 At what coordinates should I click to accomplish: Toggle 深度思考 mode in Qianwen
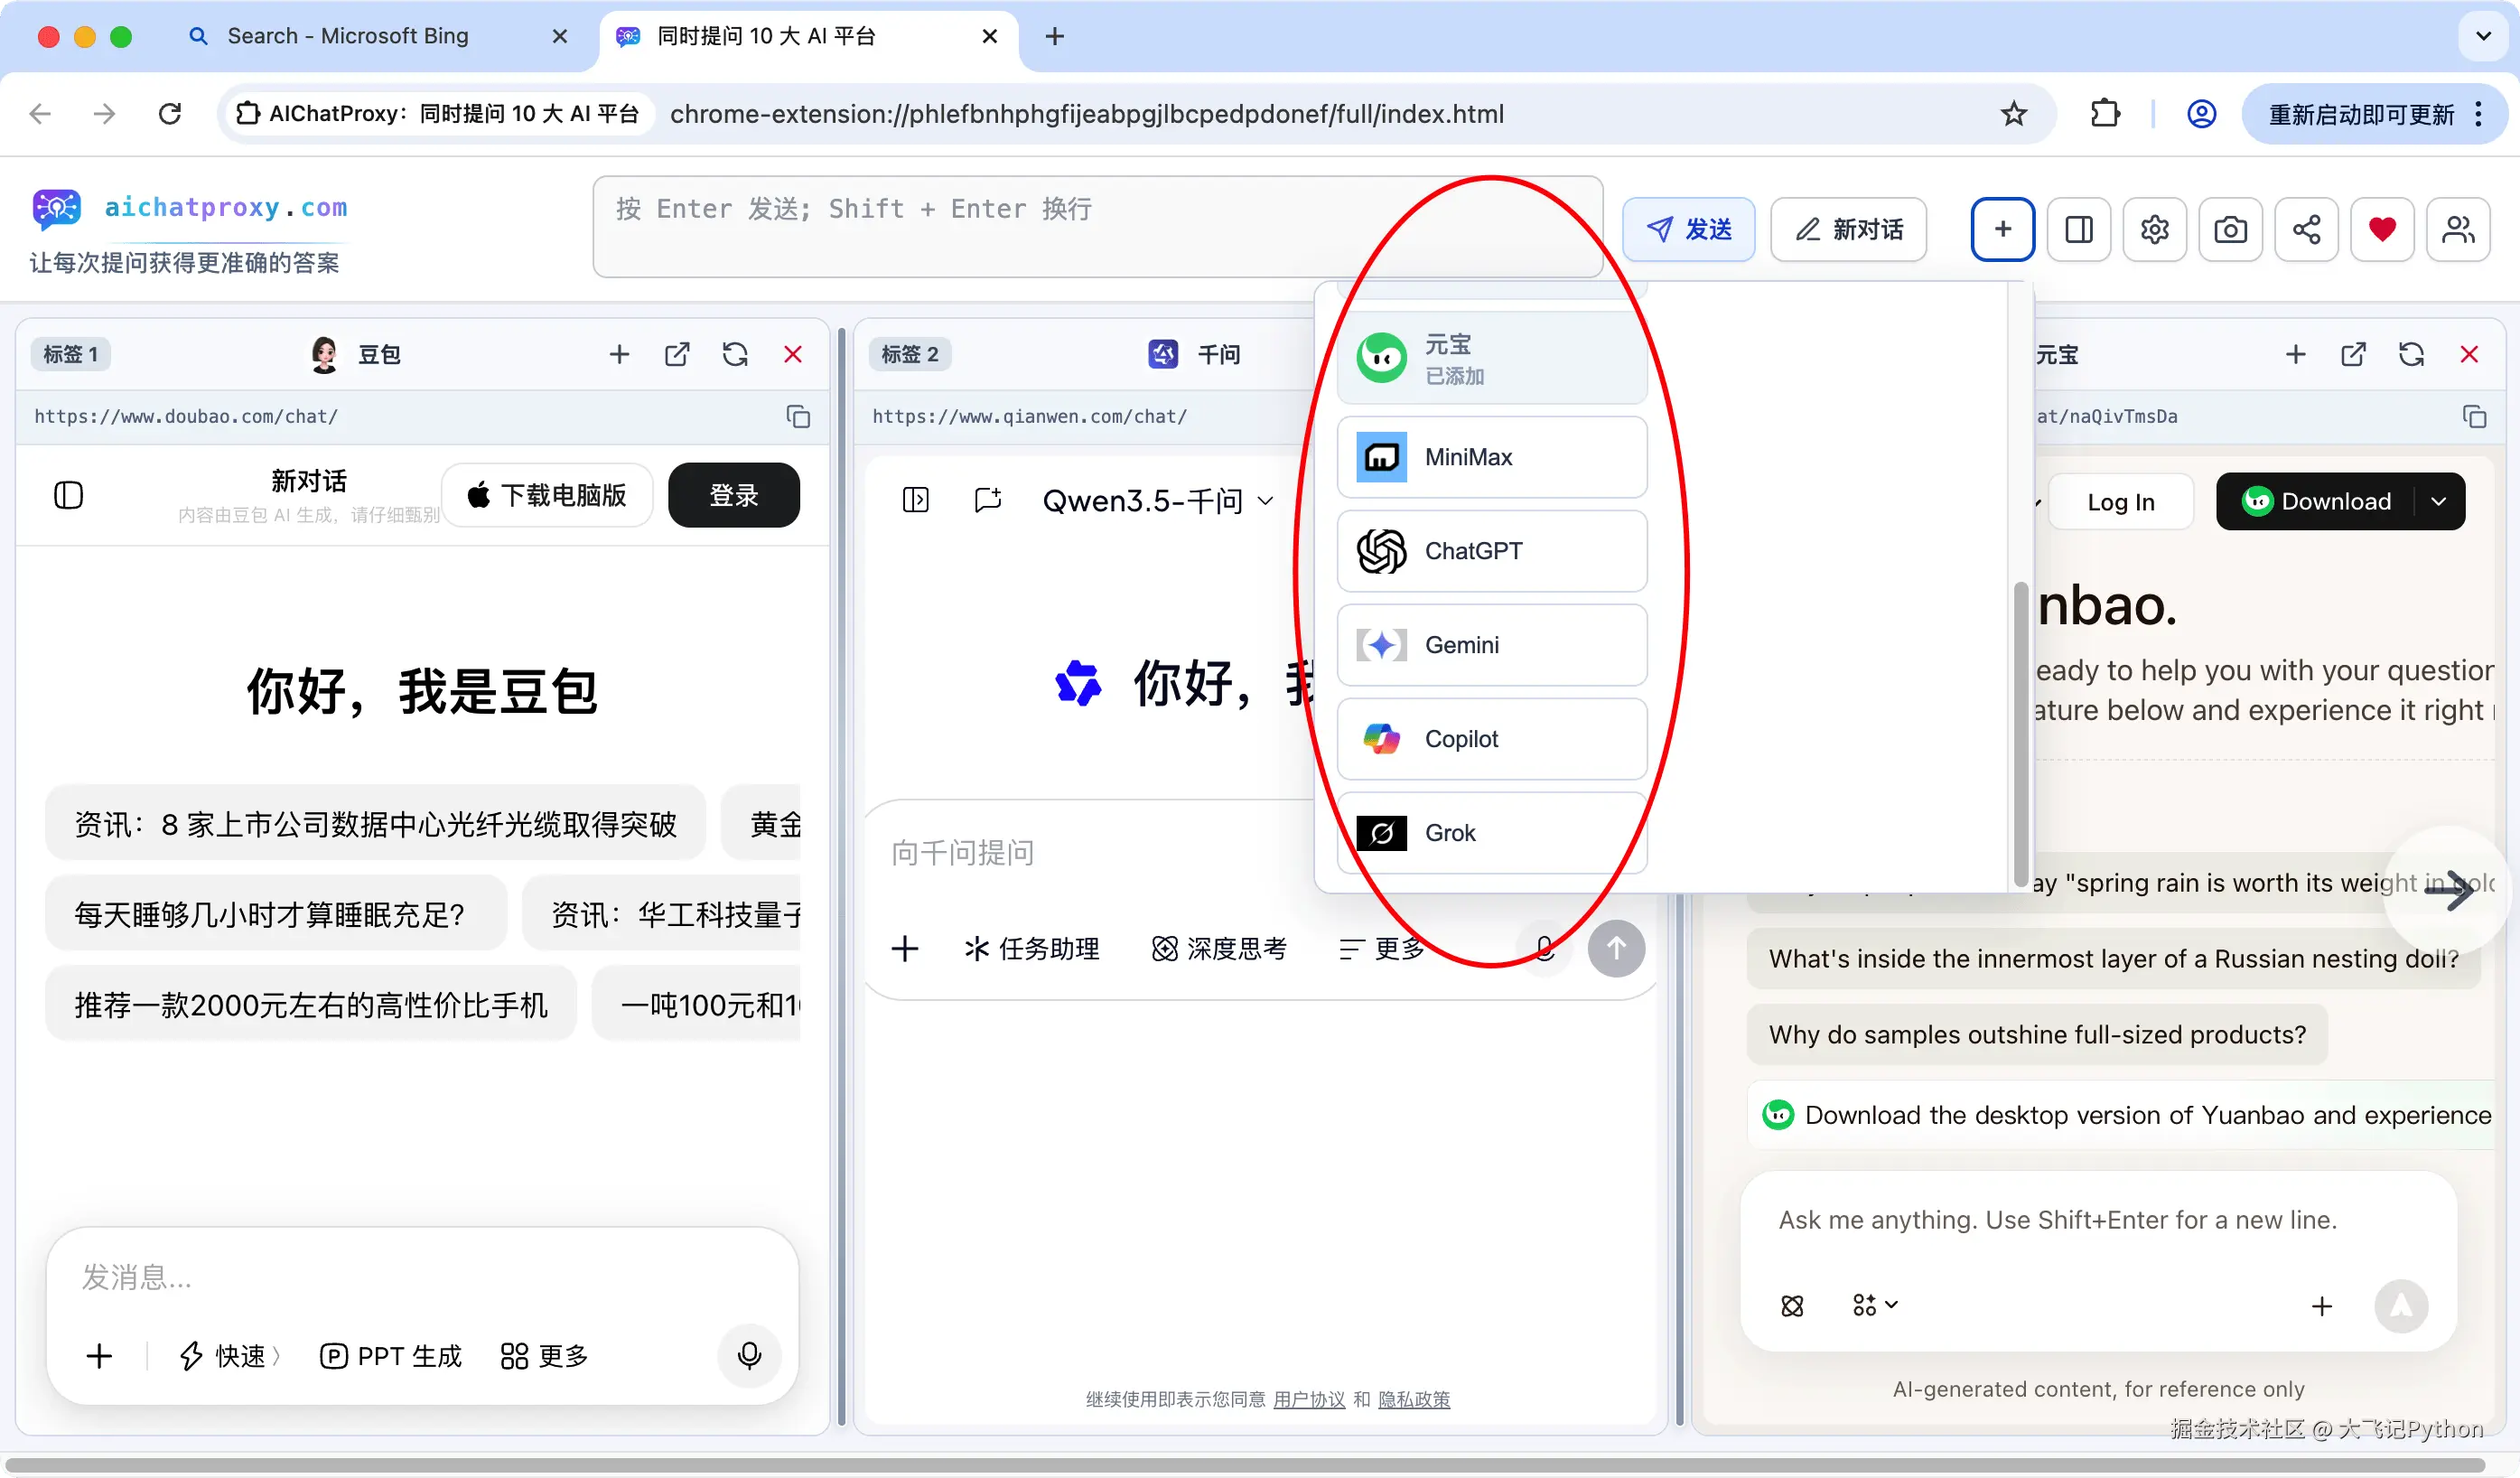(x=1220, y=948)
